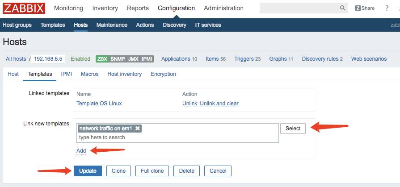Switch to the Encryption tab
This screenshot has width=400, height=187.
point(163,74)
